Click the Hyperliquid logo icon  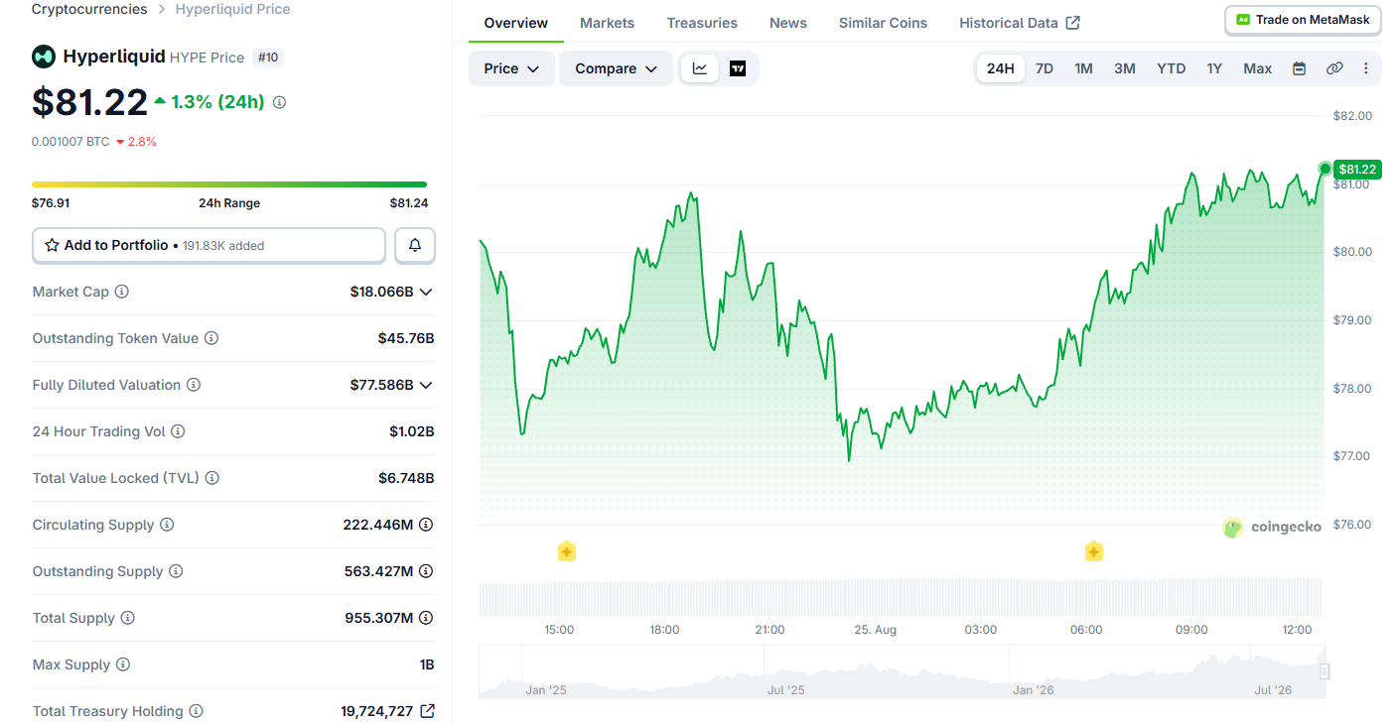pos(43,57)
